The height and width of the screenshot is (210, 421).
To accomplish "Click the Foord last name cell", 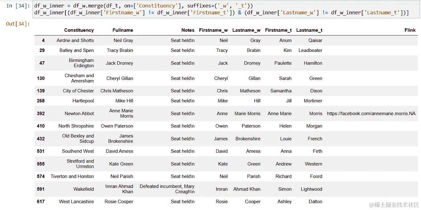I will (316, 176).
